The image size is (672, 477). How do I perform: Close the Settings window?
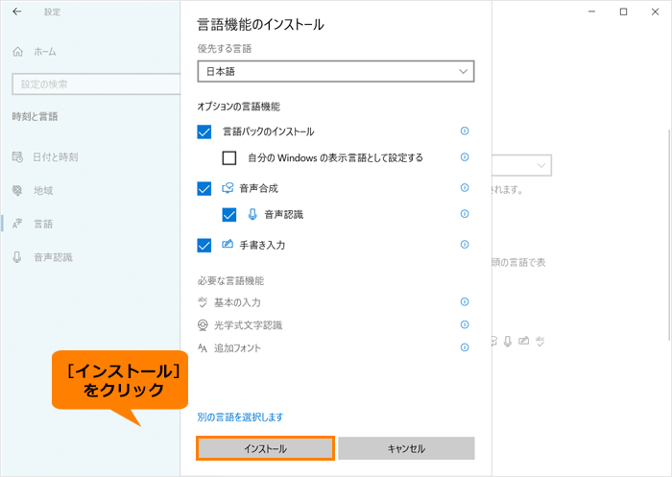tap(655, 12)
